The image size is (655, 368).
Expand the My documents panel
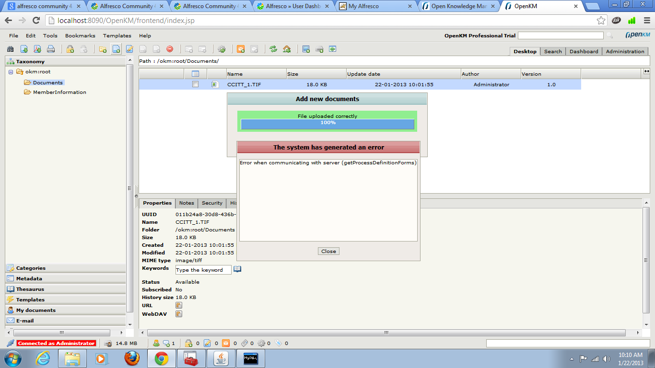(x=35, y=310)
